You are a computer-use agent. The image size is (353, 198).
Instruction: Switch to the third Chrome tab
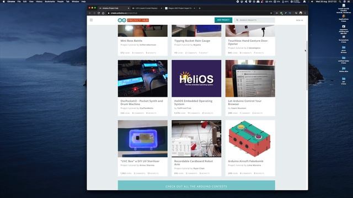(180, 8)
